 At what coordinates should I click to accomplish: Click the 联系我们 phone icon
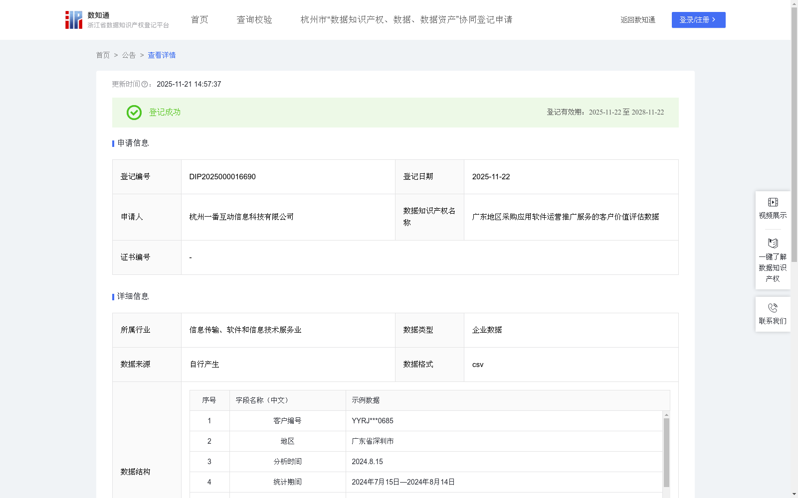773,308
